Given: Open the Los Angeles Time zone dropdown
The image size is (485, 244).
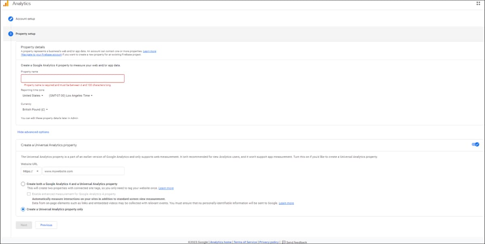Looking at the screenshot, I should [71, 96].
